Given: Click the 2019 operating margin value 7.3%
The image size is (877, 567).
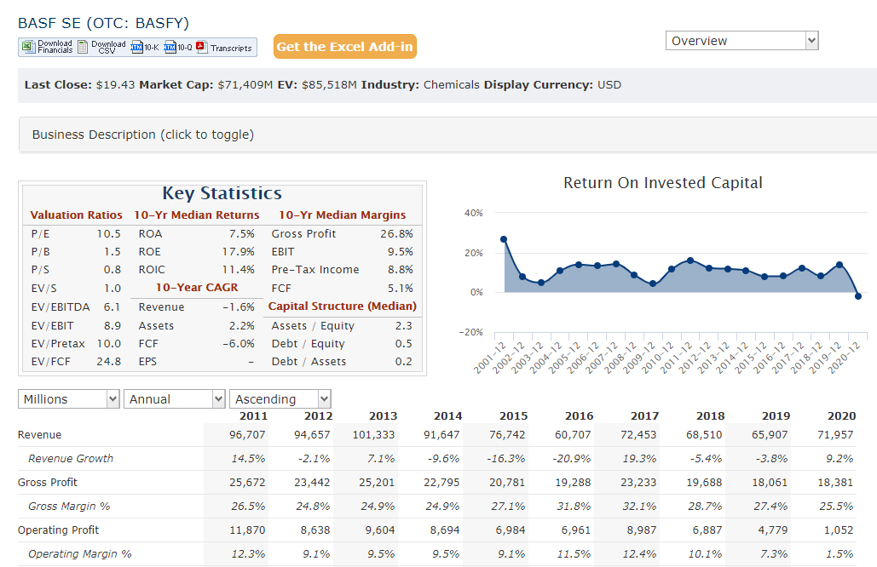Looking at the screenshot, I should pyautogui.click(x=774, y=553).
